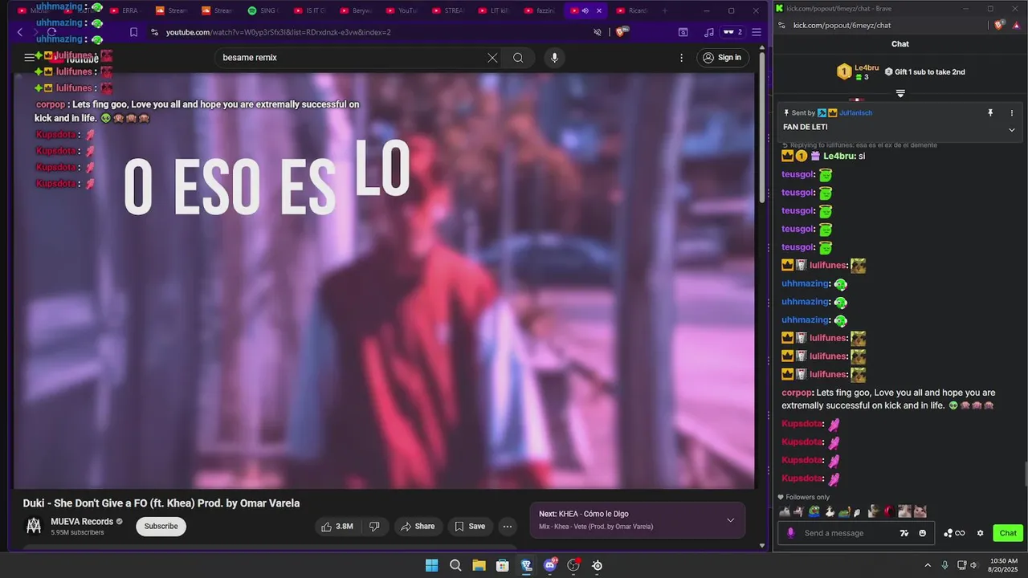
Task: Click Gift 1 sub to take 2nd
Action: [925, 71]
